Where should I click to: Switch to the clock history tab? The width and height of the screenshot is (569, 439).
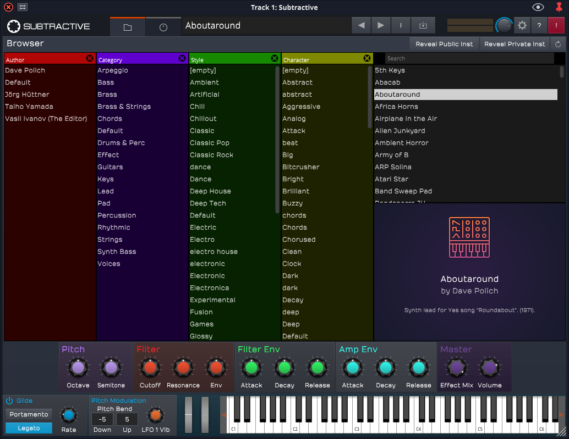(163, 27)
